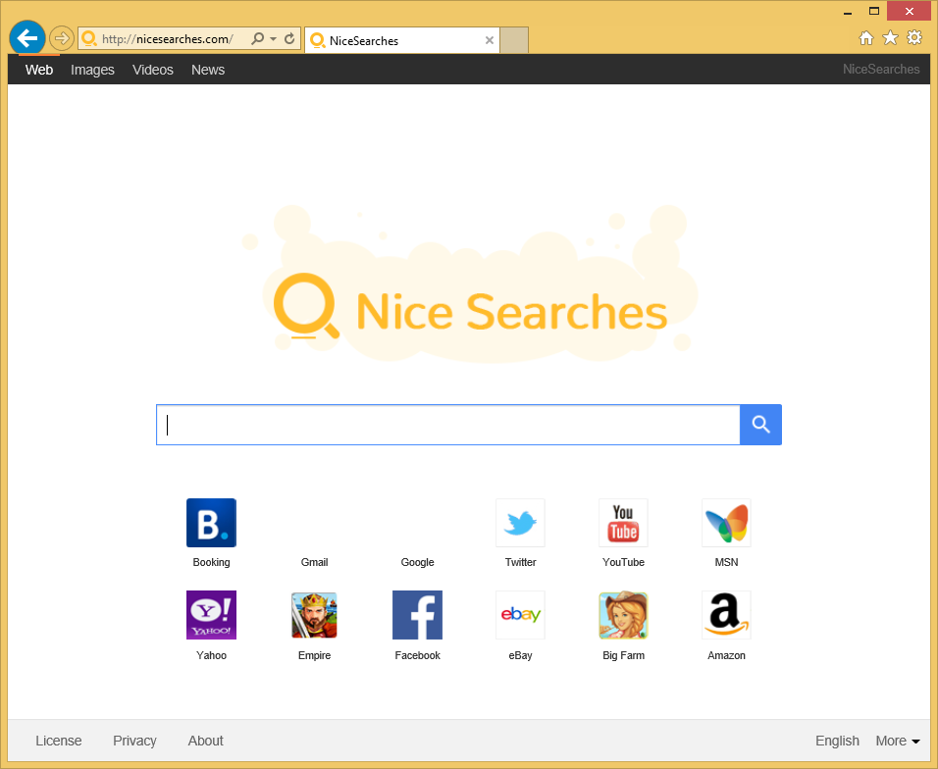Image resolution: width=938 pixels, height=769 pixels.
Task: Click the YouTube text label
Action: coord(623,562)
